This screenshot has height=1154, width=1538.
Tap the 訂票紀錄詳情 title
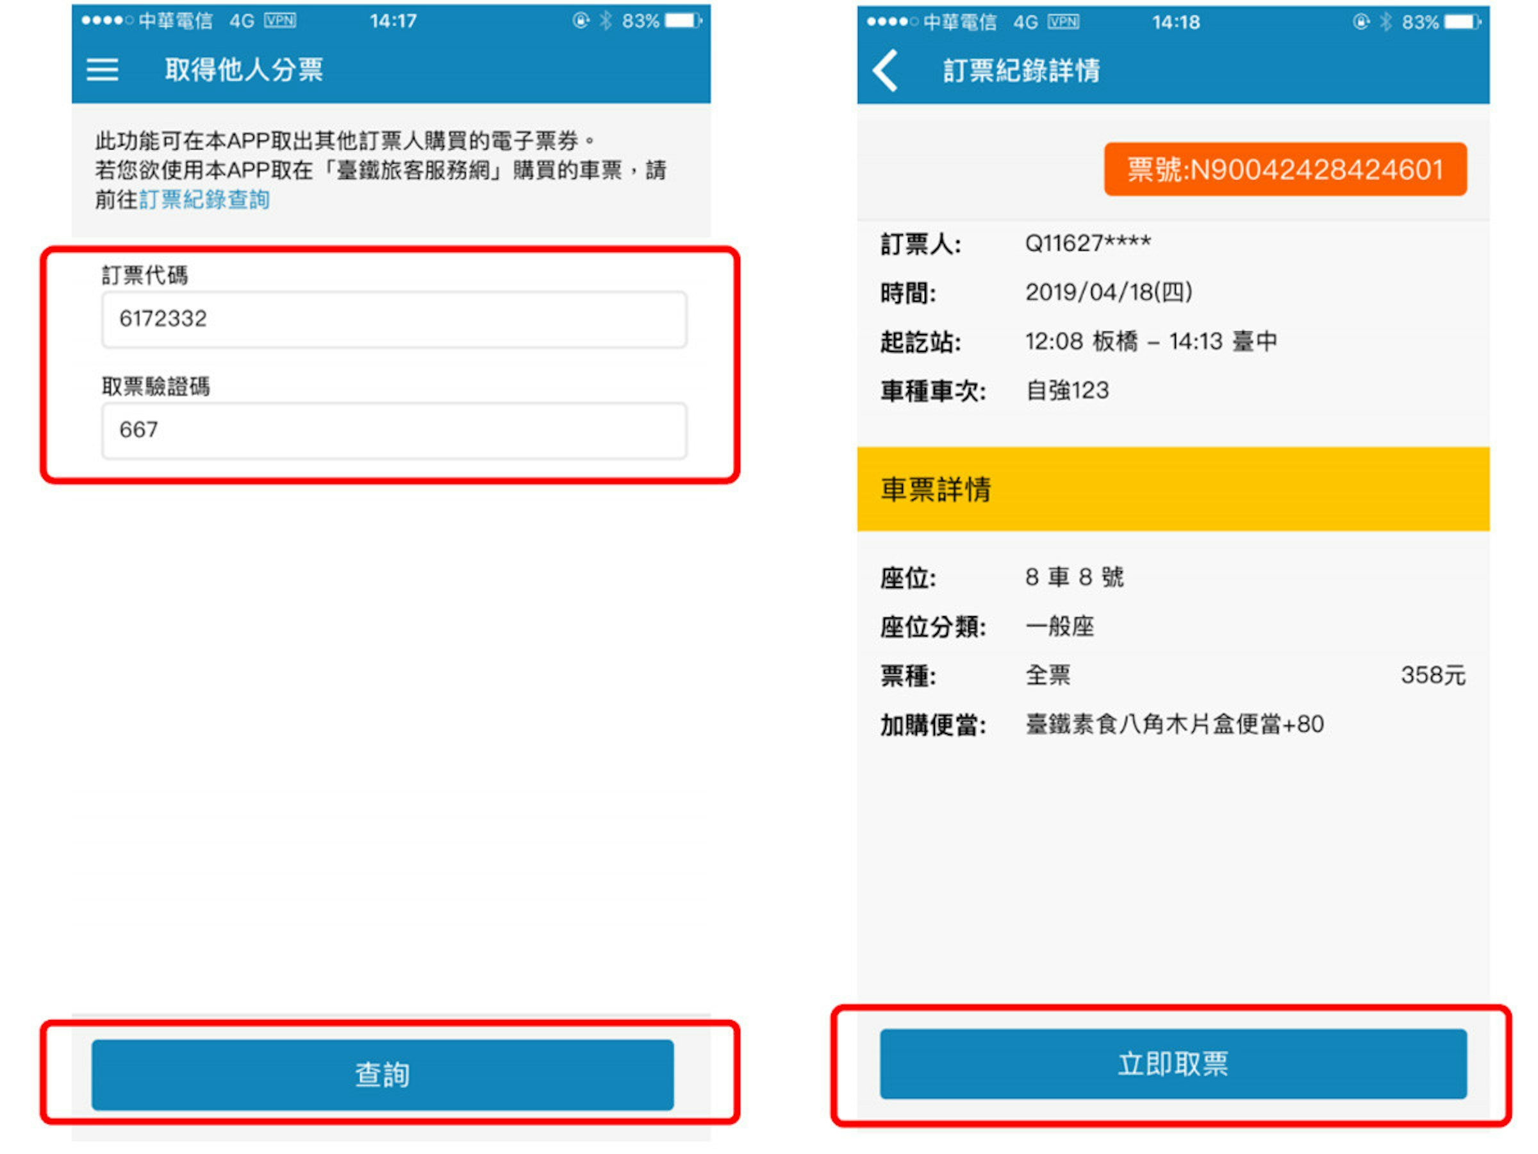click(1021, 71)
